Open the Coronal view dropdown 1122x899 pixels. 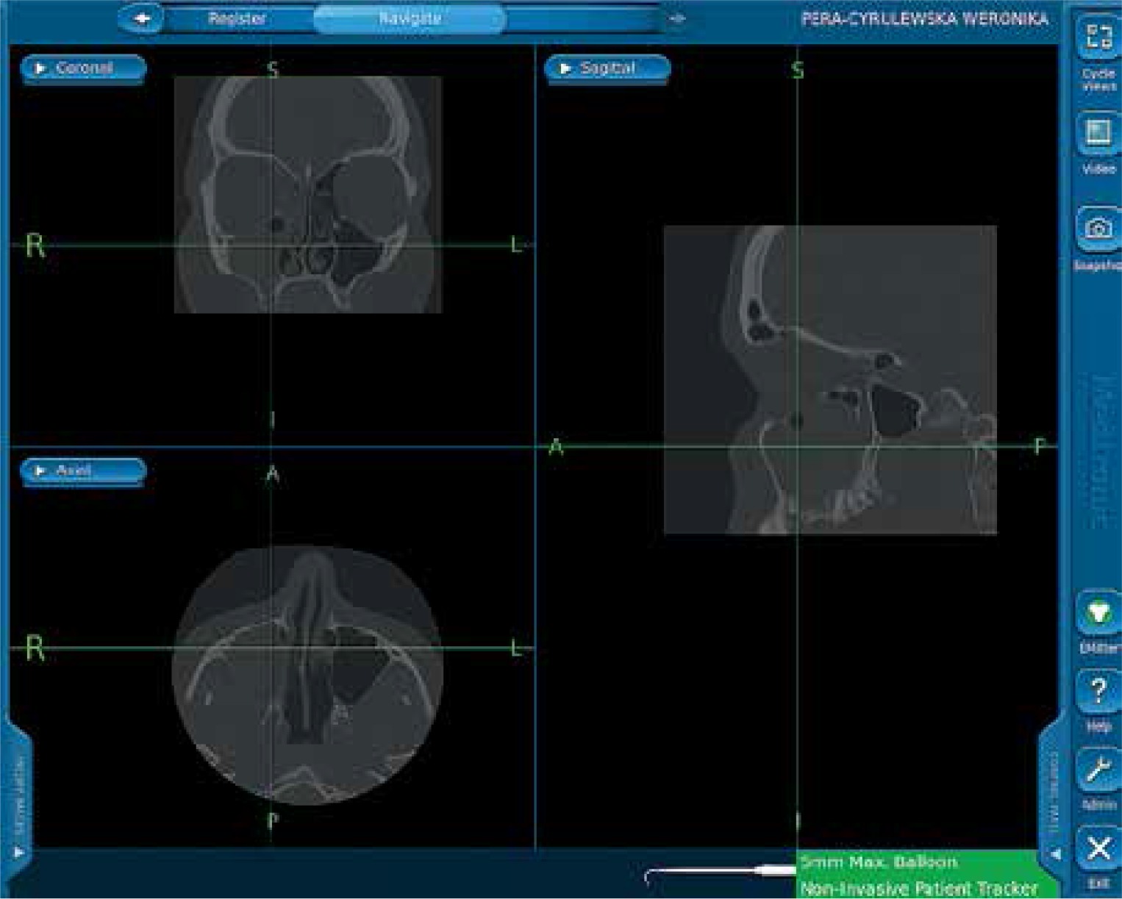pyautogui.click(x=83, y=68)
